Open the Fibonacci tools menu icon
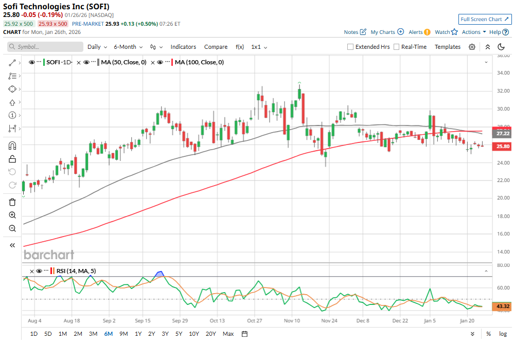 (x=12, y=76)
